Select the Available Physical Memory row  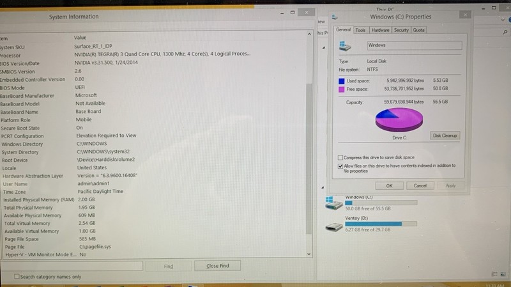[x=153, y=215]
